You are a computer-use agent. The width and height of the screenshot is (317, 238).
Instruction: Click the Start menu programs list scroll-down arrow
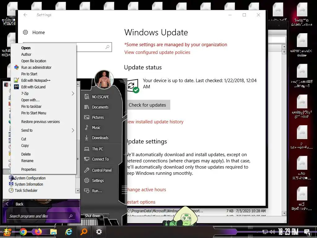[x=78, y=191]
